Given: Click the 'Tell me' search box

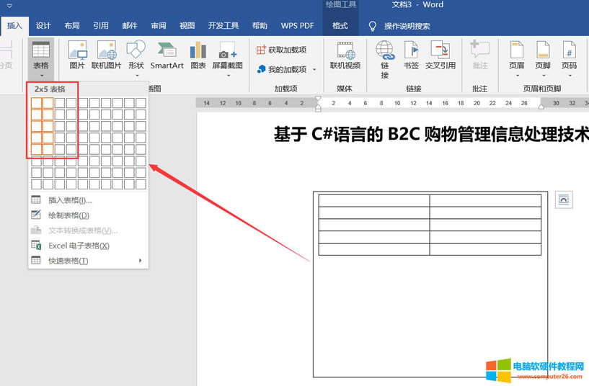Looking at the screenshot, I should (407, 26).
